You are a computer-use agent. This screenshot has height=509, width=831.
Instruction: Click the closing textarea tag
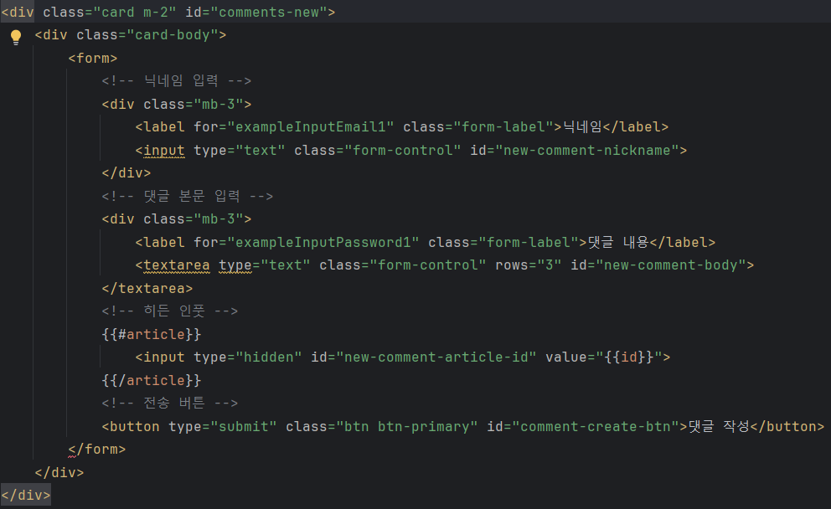pyautogui.click(x=147, y=289)
